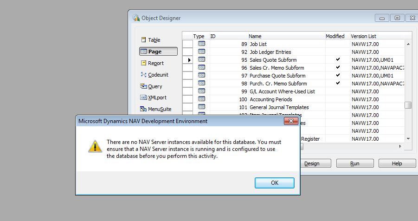Select G/L Account Where-Used List name cell
The image size is (418, 221).
click(287, 91)
